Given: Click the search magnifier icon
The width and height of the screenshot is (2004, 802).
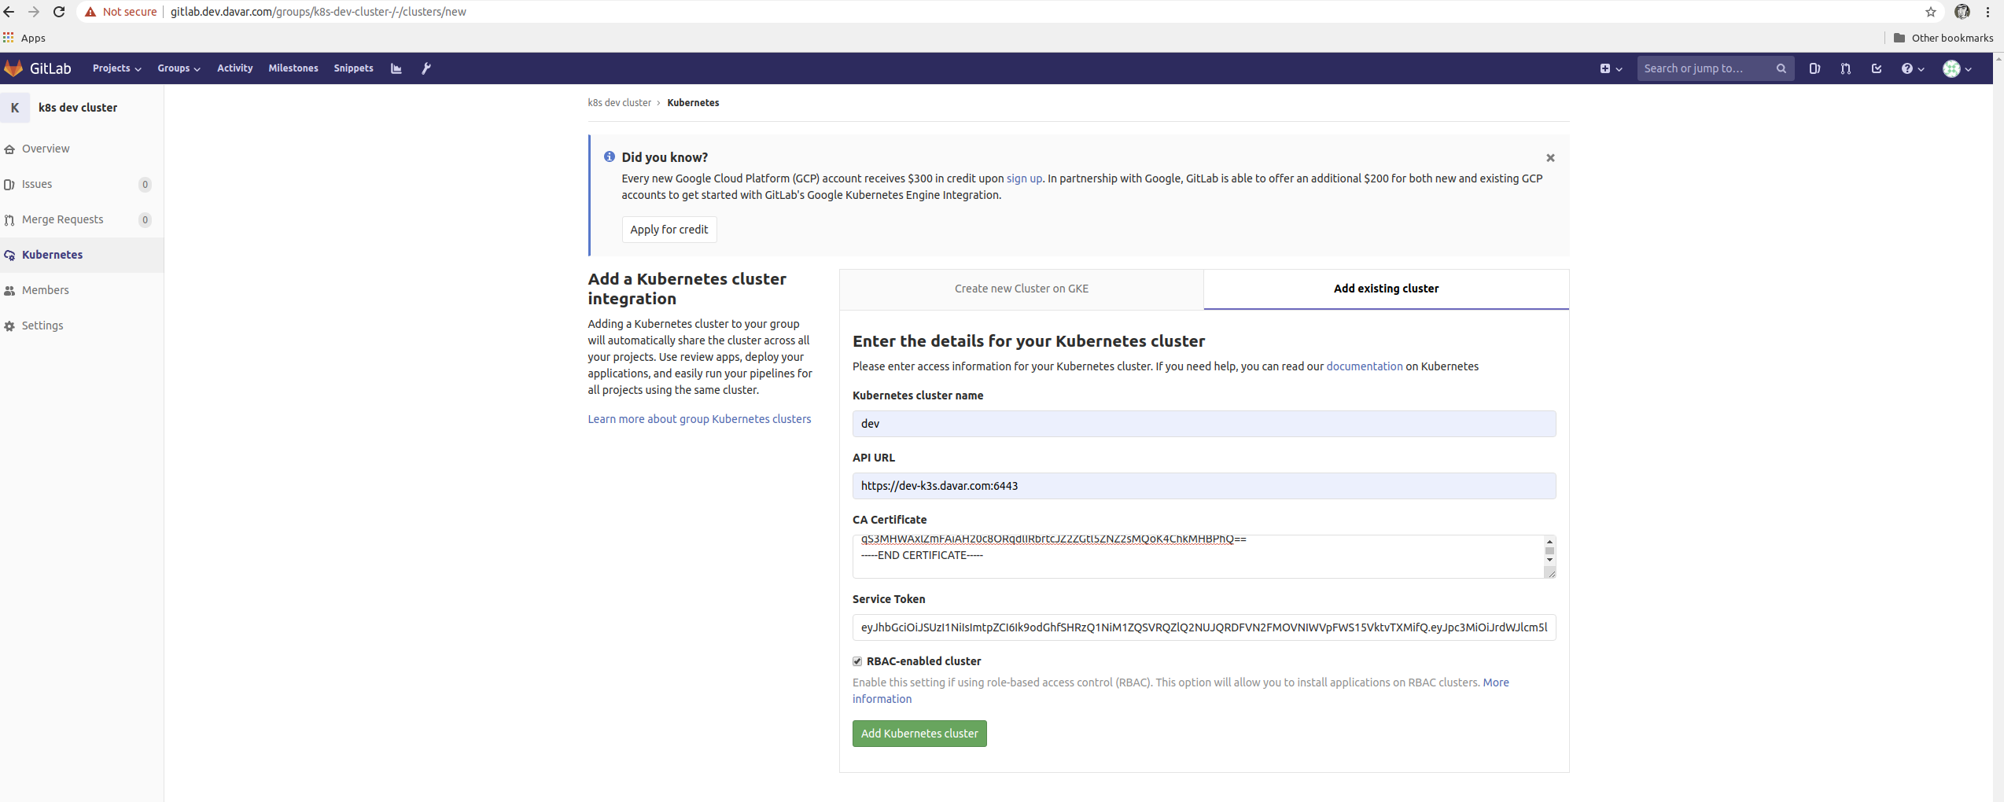Looking at the screenshot, I should coord(1781,68).
